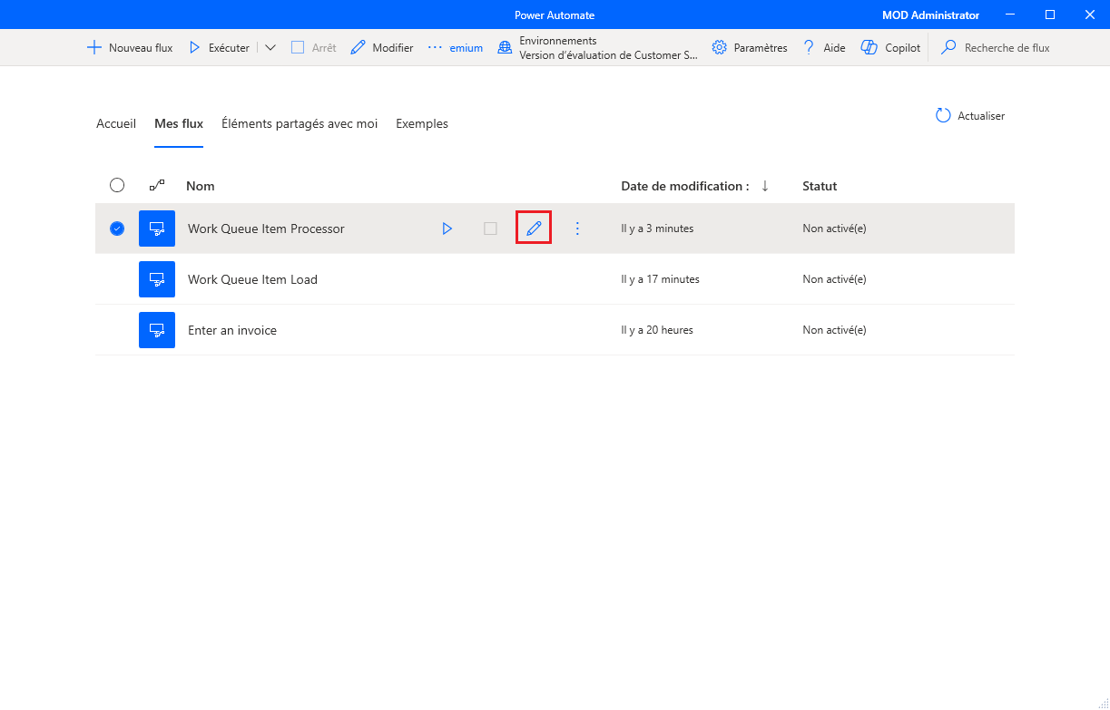
Task: Select the Enter an invoice flow
Action: pyautogui.click(x=555, y=330)
